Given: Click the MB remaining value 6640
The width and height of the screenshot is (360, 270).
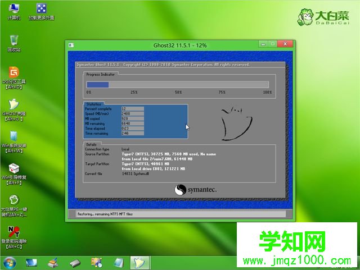Looking at the screenshot, I should click(x=133, y=123).
